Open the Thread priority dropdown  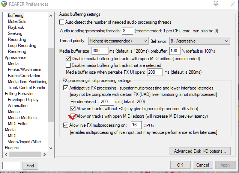(118, 41)
